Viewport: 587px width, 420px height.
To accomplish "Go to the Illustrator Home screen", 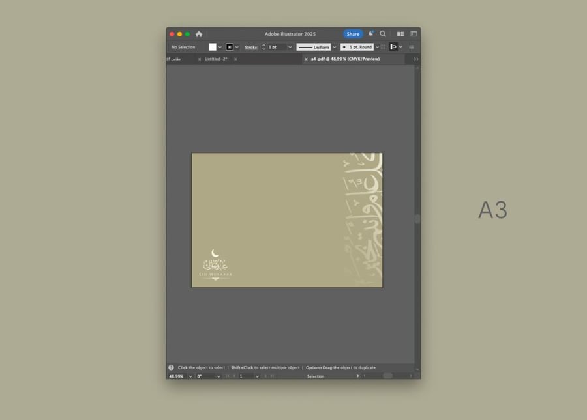I will click(199, 34).
